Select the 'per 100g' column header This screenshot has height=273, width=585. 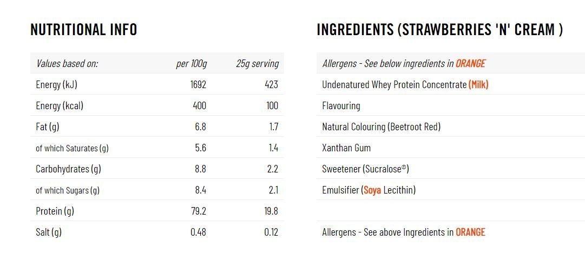tap(191, 63)
